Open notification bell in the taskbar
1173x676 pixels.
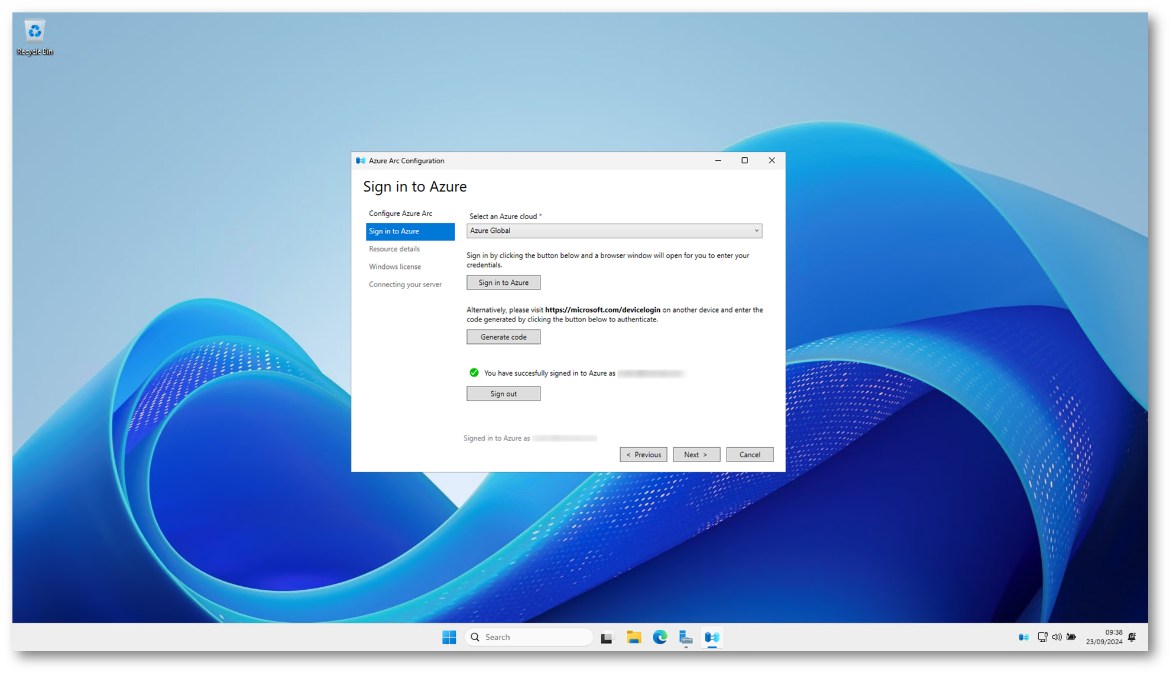1132,637
